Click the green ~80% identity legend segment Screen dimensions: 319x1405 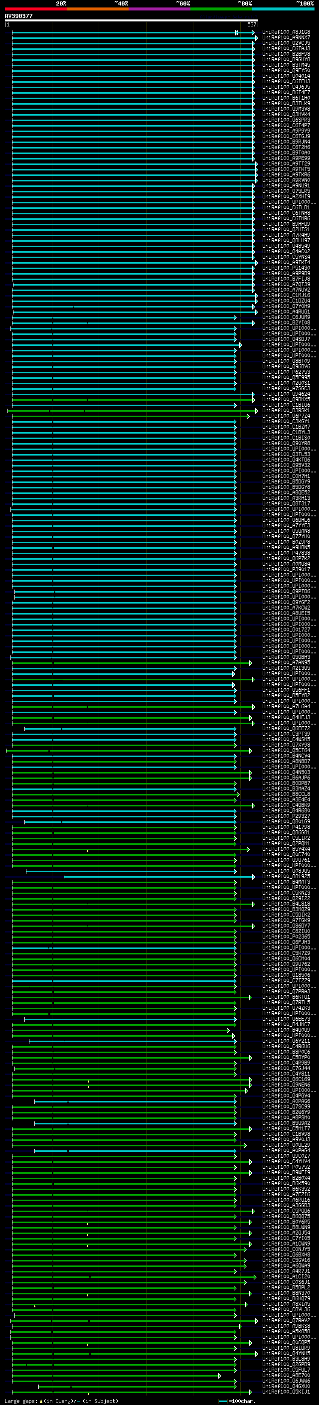[x=221, y=9]
